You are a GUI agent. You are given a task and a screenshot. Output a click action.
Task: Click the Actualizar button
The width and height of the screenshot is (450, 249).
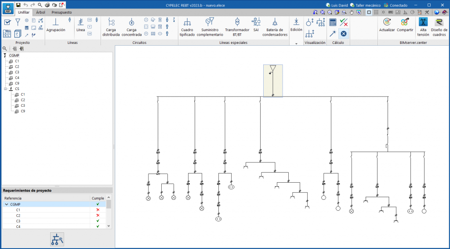click(x=387, y=26)
